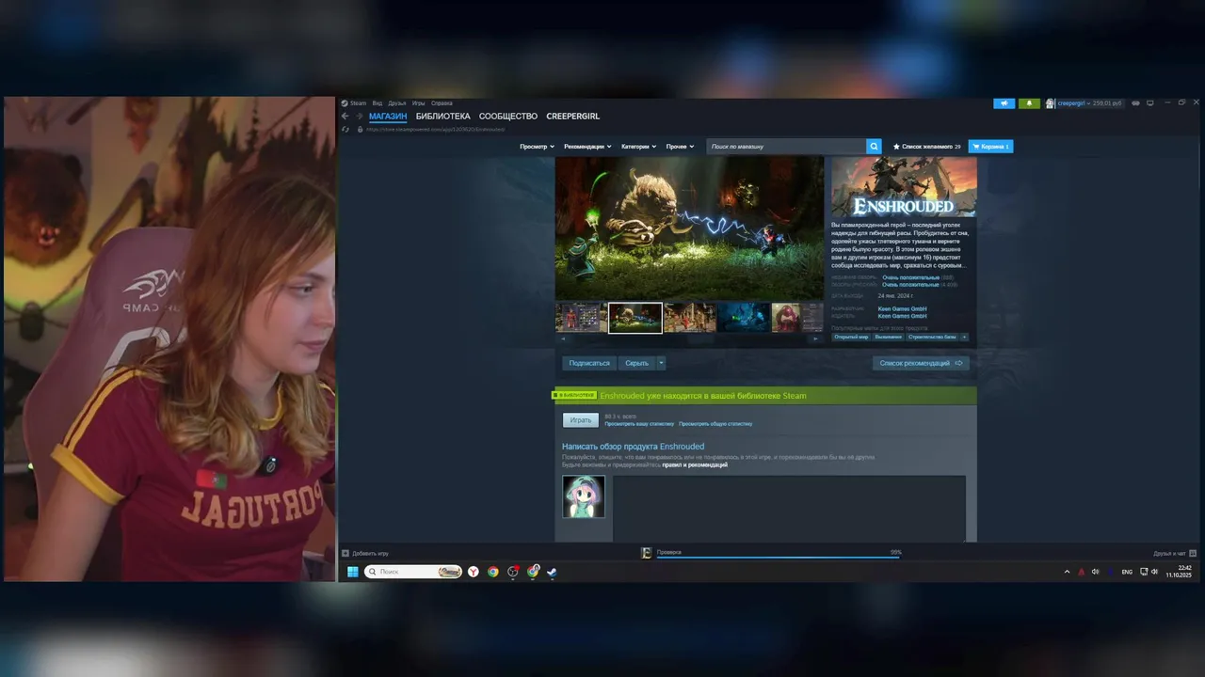Open the Вид menu

377,103
